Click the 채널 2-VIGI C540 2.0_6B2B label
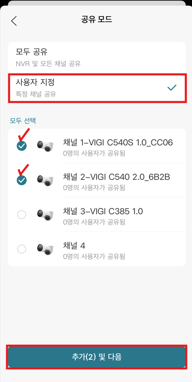Viewport: 192px width, 382px height. pyautogui.click(x=117, y=177)
